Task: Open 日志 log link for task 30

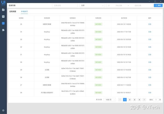Action: [150, 62]
